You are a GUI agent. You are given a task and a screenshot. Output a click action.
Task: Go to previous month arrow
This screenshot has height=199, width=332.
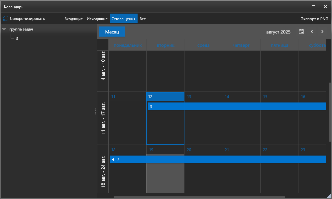pyautogui.click(x=312, y=32)
